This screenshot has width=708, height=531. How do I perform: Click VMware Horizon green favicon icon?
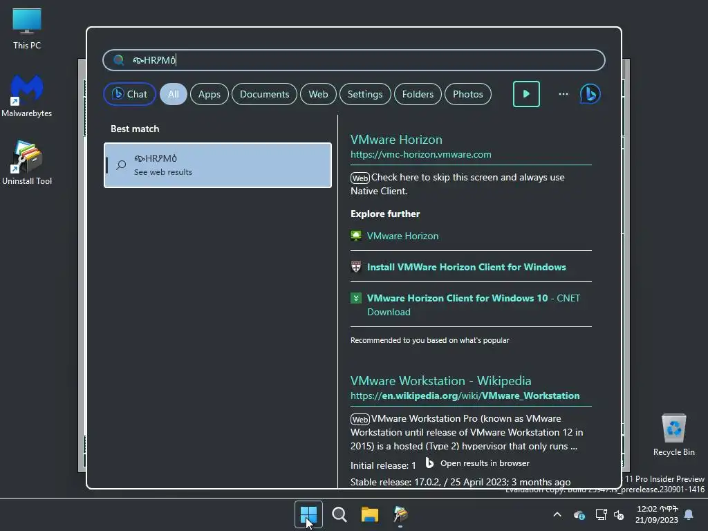click(356, 236)
